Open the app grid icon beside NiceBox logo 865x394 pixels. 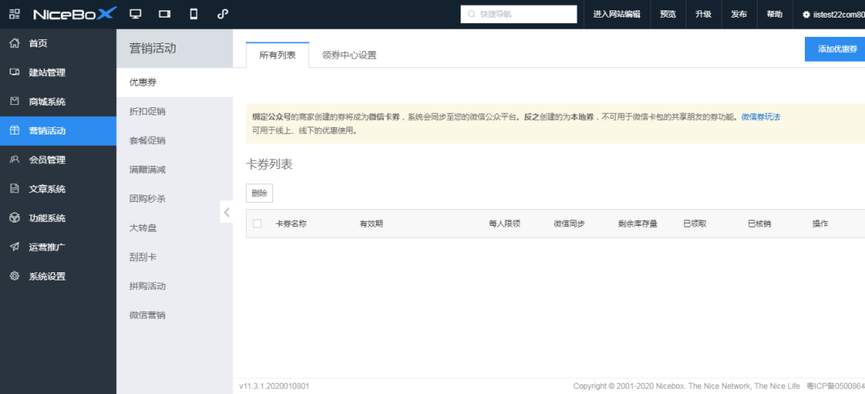[x=14, y=14]
